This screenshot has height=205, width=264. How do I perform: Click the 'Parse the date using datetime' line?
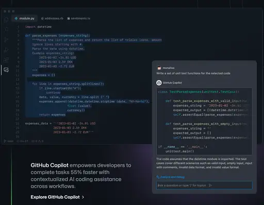click(x=58, y=49)
